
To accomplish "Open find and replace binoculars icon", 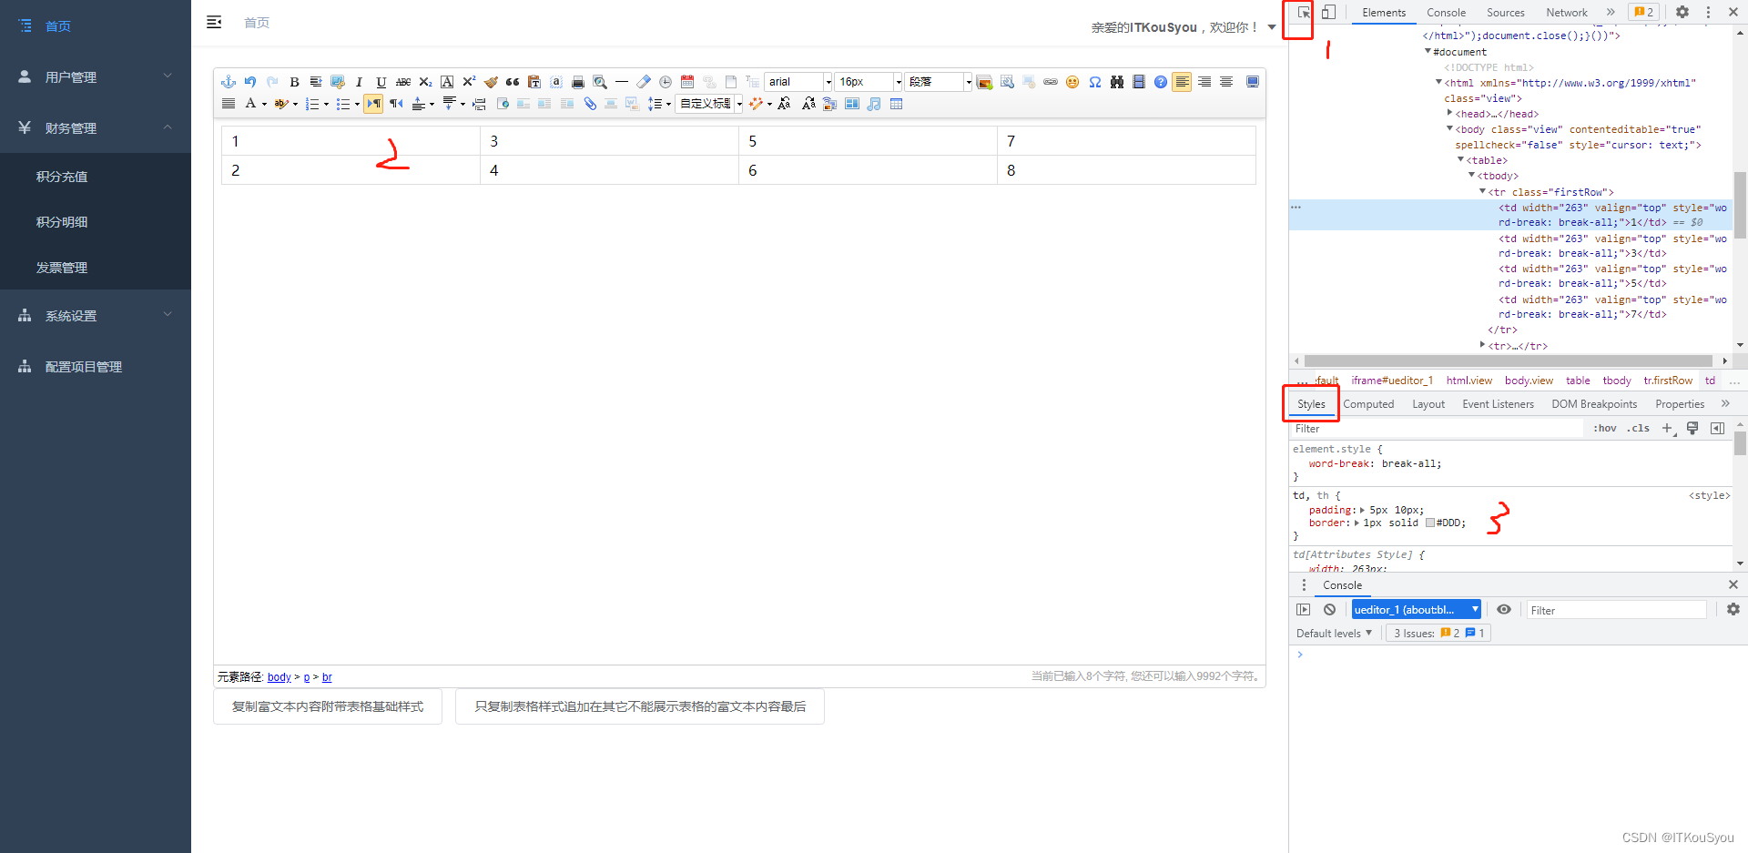I will pos(1117,82).
